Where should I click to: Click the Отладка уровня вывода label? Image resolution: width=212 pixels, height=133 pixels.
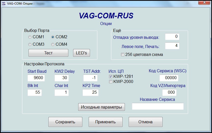point(136,38)
